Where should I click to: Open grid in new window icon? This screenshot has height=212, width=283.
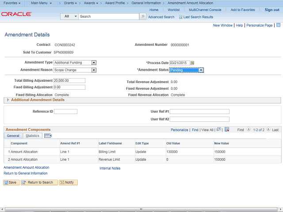point(219,130)
